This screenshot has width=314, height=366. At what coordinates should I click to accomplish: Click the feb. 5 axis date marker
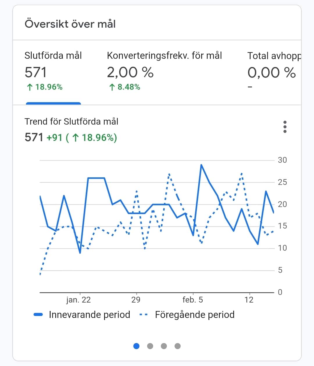(192, 300)
